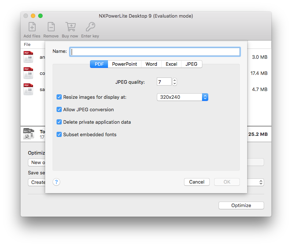This screenshot has width=292, height=246.
Task: Switch to the PDF tab
Action: (x=99, y=64)
